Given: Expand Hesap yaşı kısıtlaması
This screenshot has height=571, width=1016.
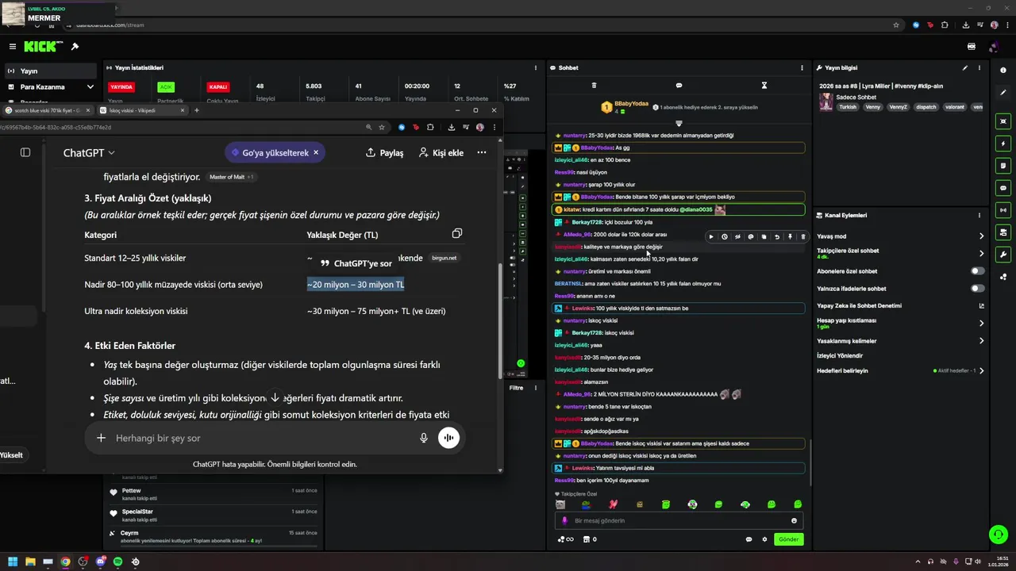Looking at the screenshot, I should click(x=981, y=324).
